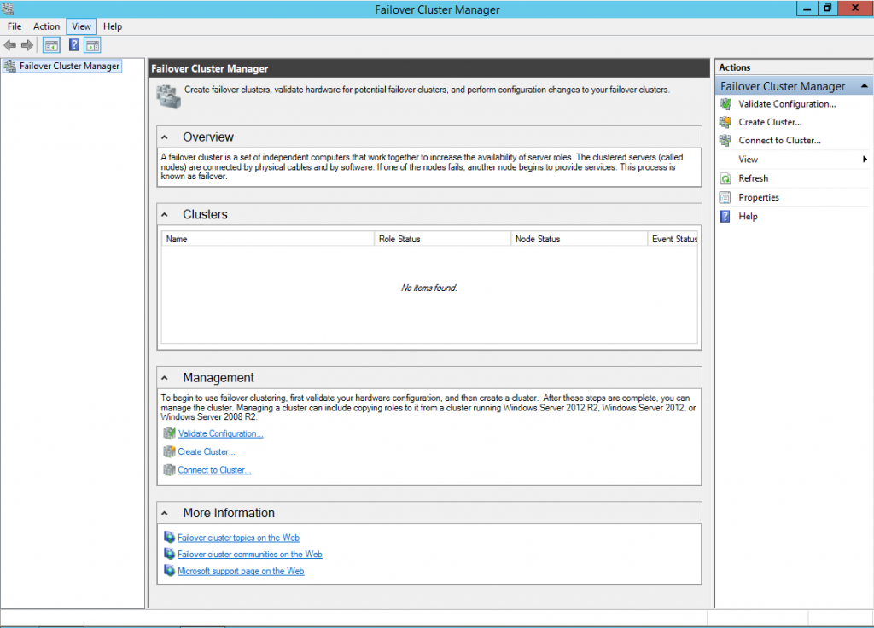Image resolution: width=874 pixels, height=628 pixels.
Task: Click Connect to Cluster in the Actions pane
Action: [x=778, y=141]
